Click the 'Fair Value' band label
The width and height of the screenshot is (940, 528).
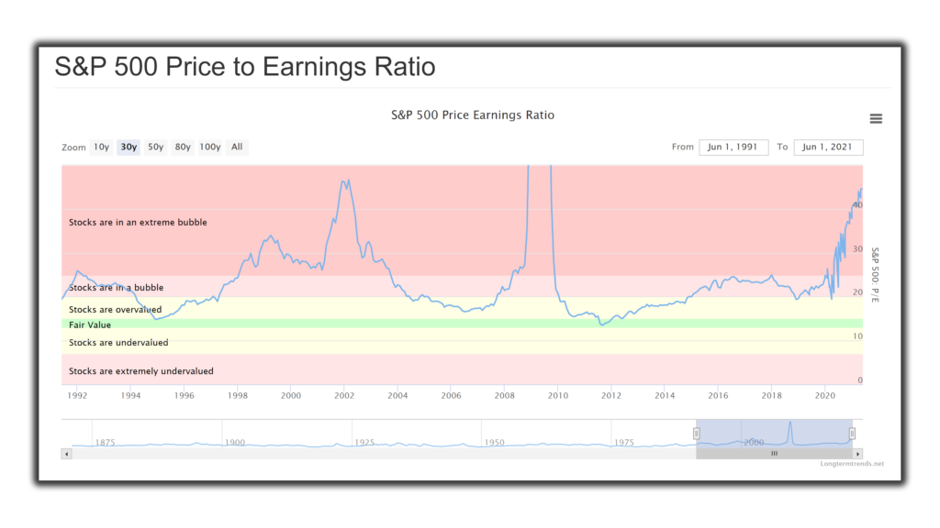tap(89, 325)
